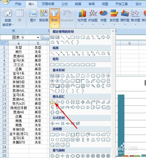Open the 条形图 bar chart menu
The width and height of the screenshot is (146, 158).
click(x=114, y=18)
